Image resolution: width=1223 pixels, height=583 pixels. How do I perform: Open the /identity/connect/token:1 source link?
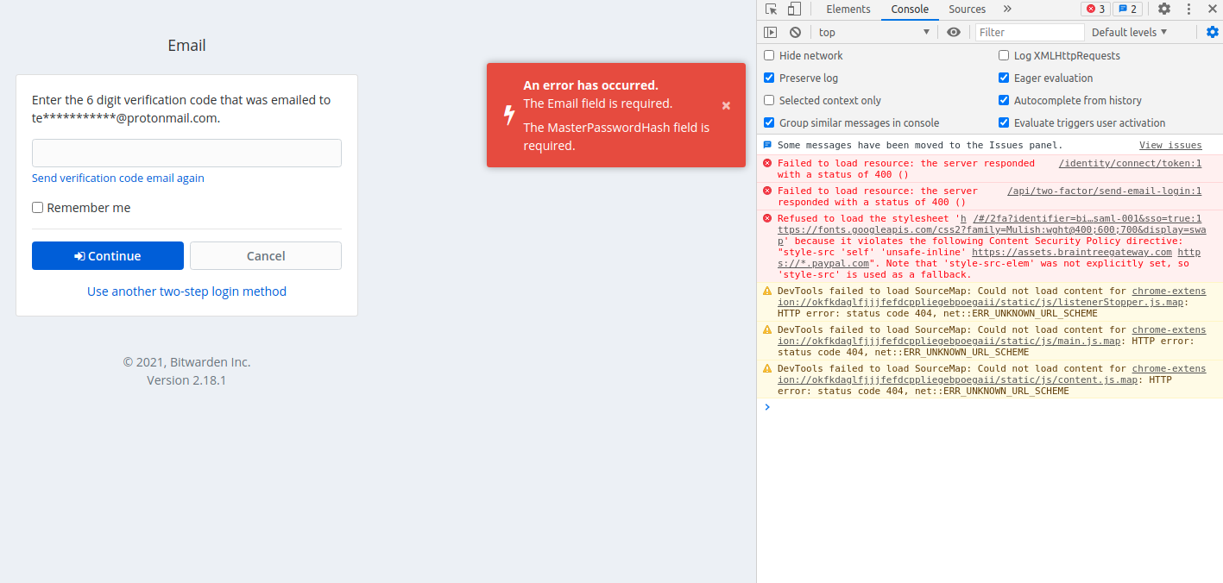click(x=1130, y=163)
